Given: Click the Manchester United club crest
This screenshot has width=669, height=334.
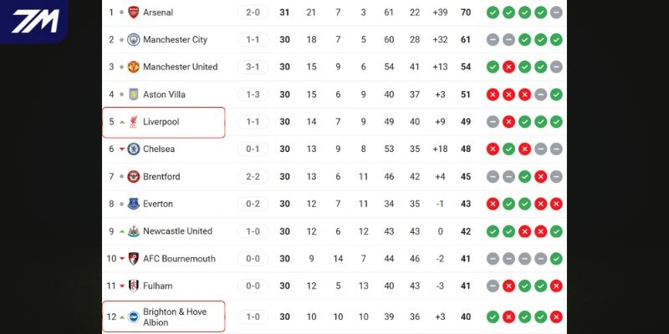Looking at the screenshot, I should click(133, 68).
